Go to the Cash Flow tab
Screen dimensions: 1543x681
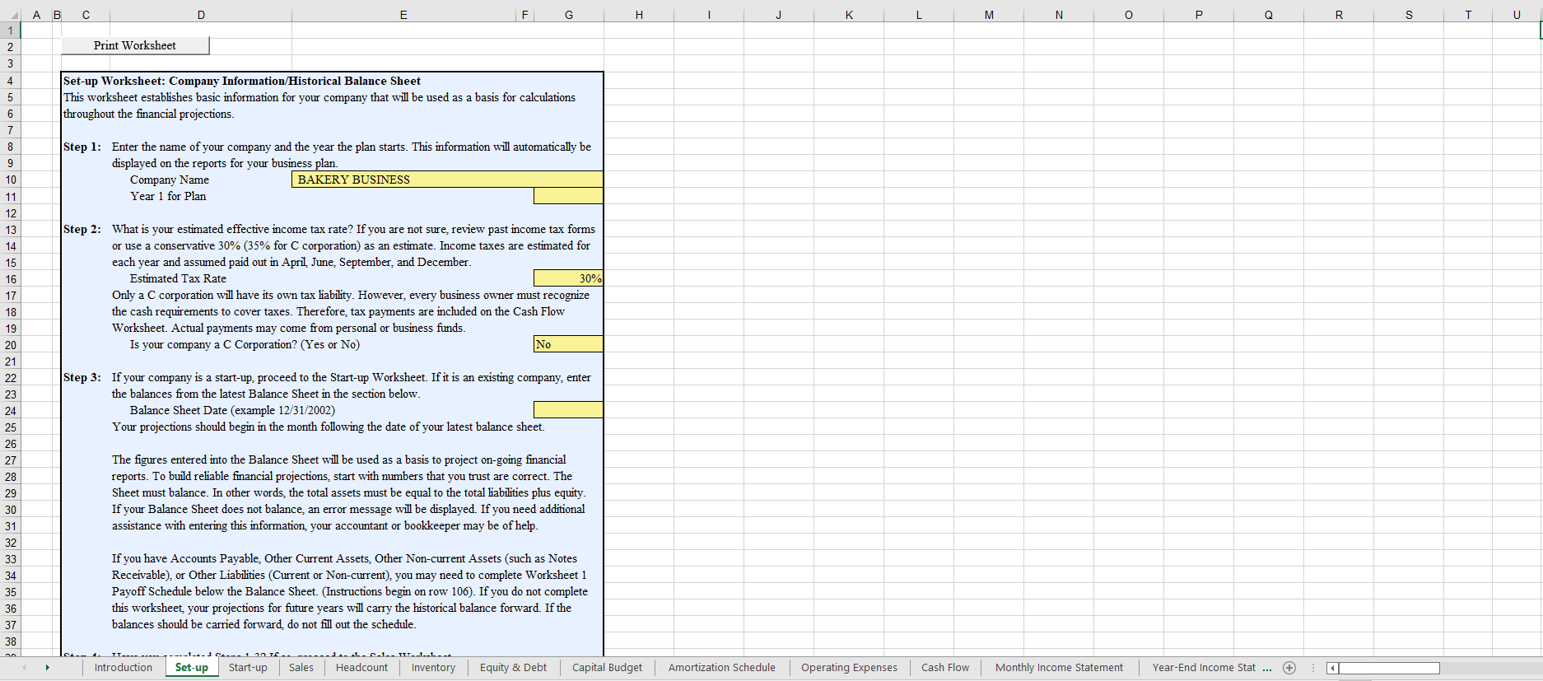pos(944,668)
